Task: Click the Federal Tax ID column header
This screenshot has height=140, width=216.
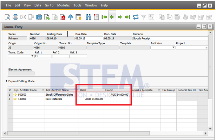Action: [187, 90]
